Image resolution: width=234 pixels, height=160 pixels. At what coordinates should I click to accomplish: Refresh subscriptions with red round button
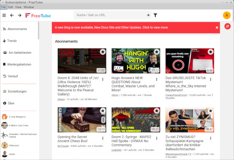click(x=228, y=26)
